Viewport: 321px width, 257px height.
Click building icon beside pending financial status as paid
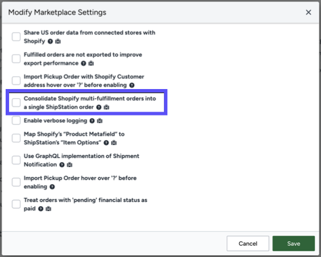click(x=48, y=209)
